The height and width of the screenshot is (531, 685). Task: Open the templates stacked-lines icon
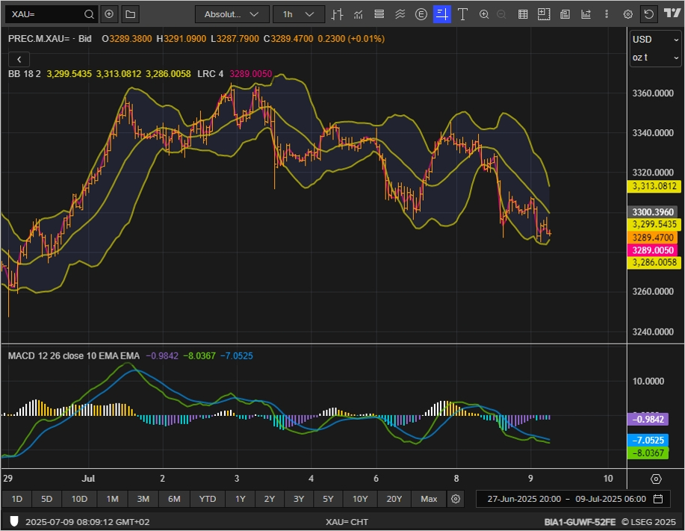point(379,14)
